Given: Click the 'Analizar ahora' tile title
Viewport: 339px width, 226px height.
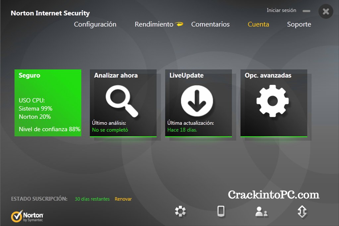Looking at the screenshot, I should [x=116, y=75].
